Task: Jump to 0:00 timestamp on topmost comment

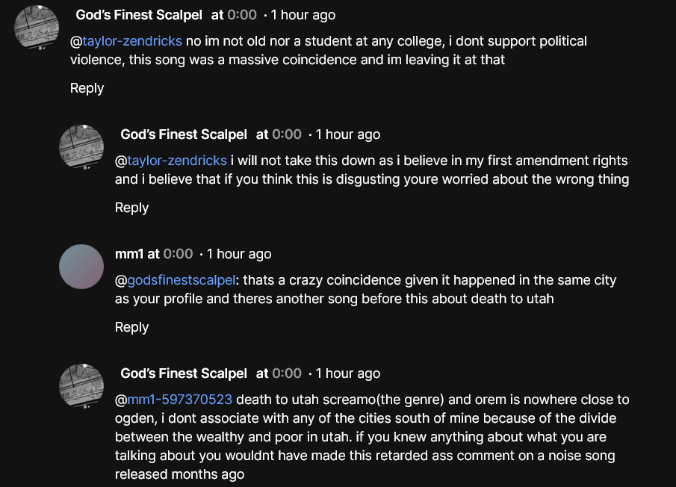Action: click(x=242, y=15)
